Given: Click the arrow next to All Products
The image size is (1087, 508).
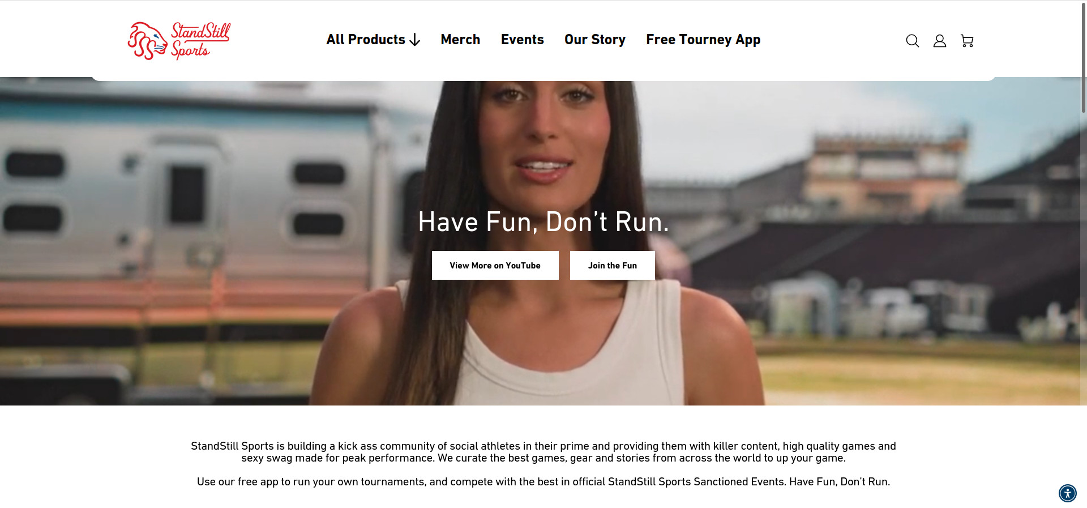Looking at the screenshot, I should (x=415, y=40).
